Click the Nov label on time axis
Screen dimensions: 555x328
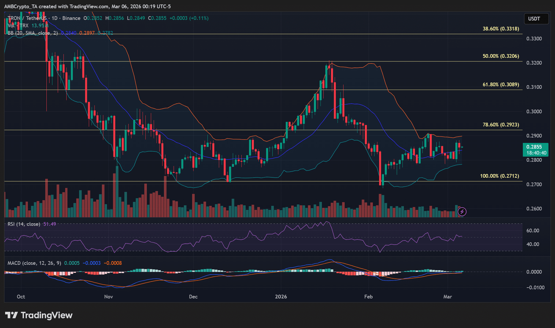109,297
